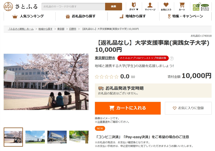Open お礼品から探す menu item
The height and width of the screenshot is (151, 215).
click(x=81, y=16)
